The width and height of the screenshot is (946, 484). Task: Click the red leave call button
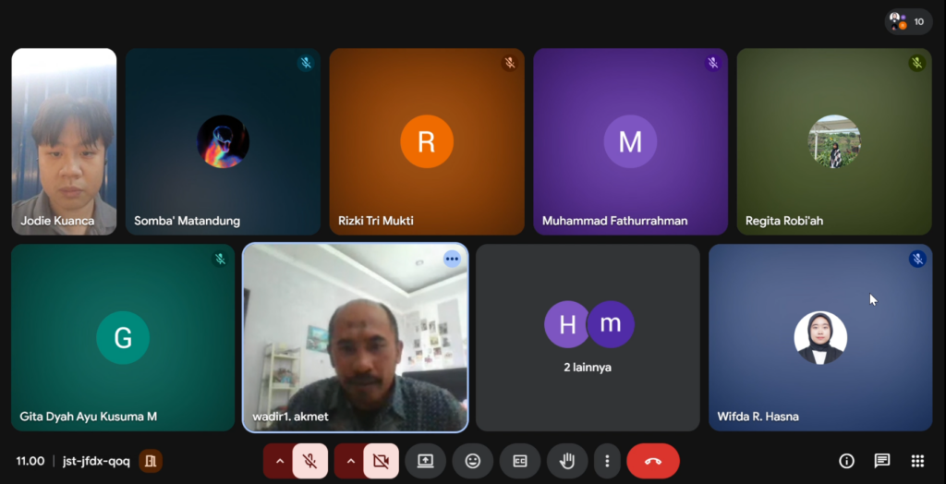point(653,461)
